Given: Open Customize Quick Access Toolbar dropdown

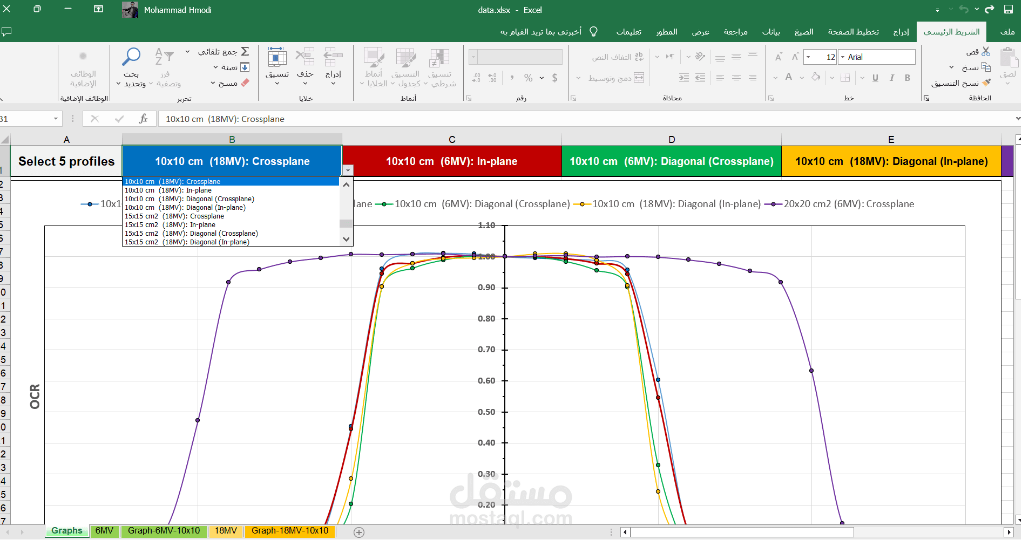Looking at the screenshot, I should 937,10.
